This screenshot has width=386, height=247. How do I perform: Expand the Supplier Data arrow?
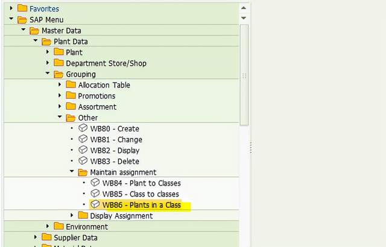pyautogui.click(x=36, y=237)
